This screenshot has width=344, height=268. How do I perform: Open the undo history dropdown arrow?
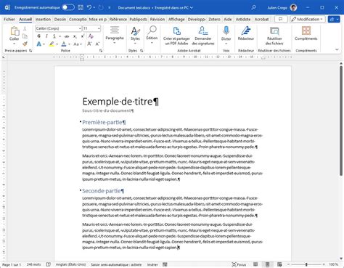click(94, 8)
